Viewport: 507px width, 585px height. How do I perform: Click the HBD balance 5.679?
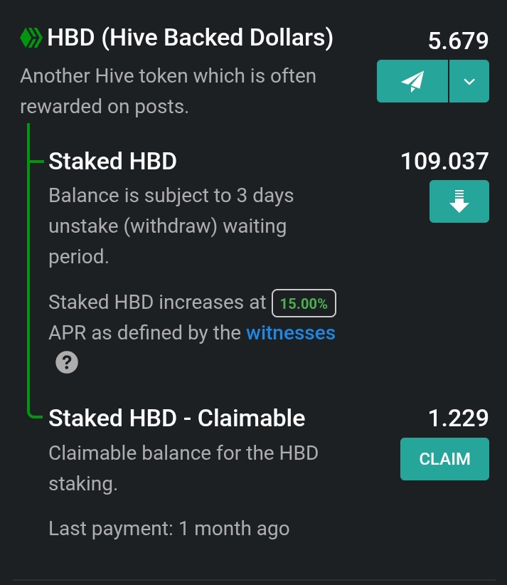458,41
